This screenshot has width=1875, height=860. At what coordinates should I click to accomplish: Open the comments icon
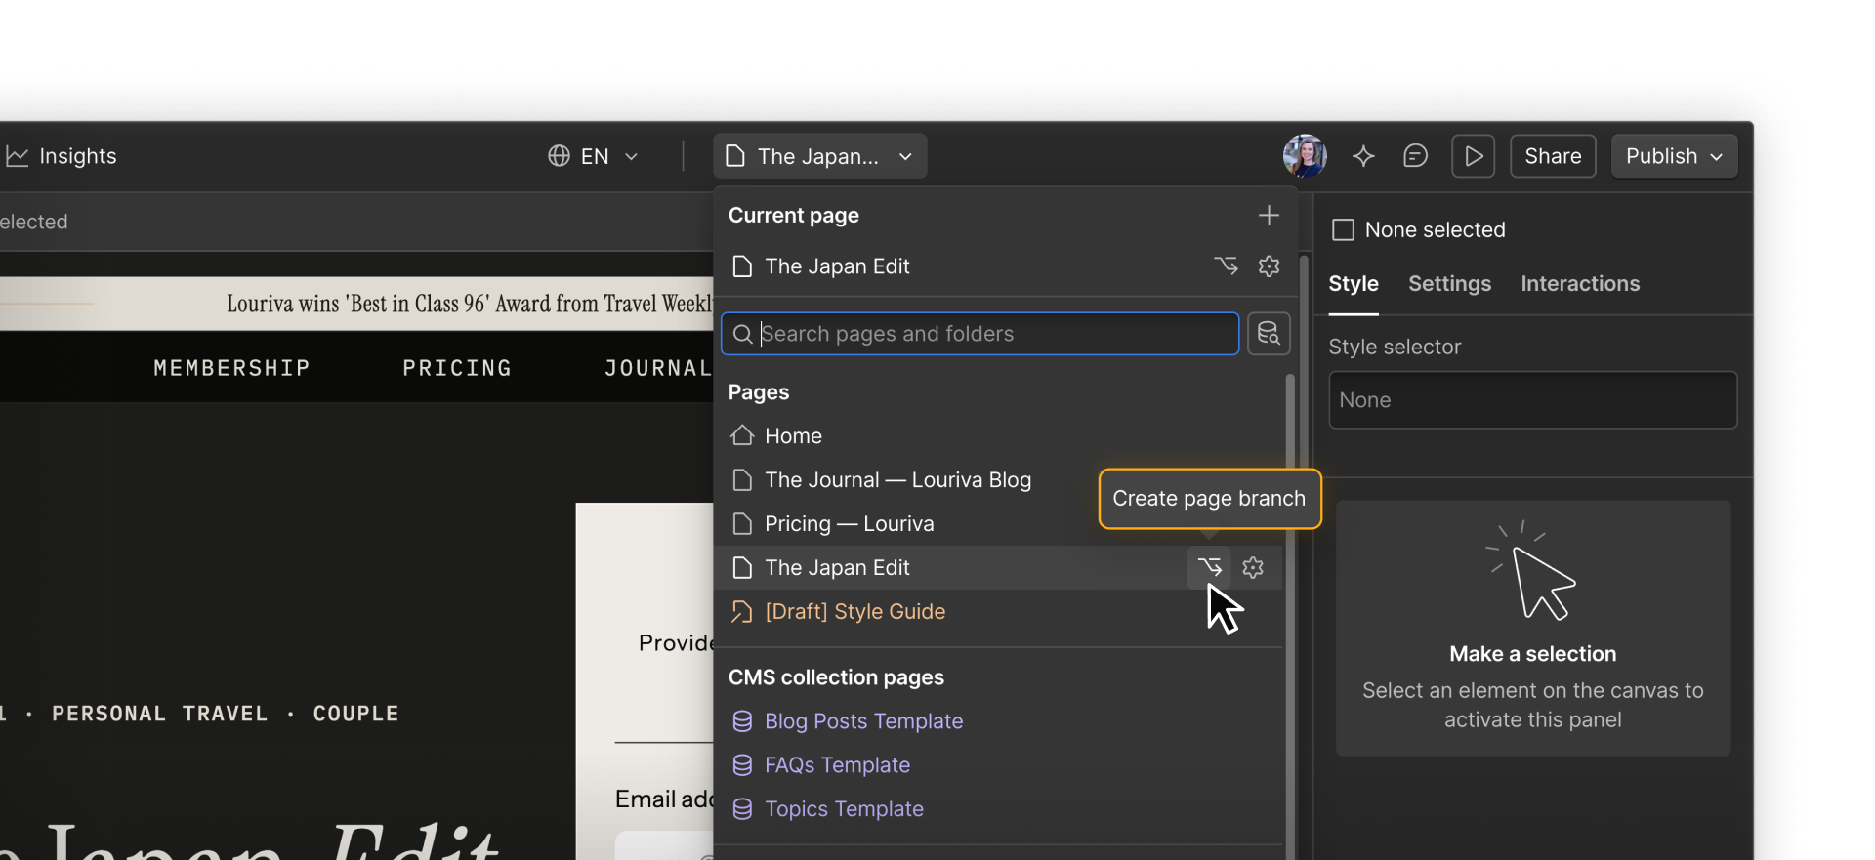[x=1415, y=156]
